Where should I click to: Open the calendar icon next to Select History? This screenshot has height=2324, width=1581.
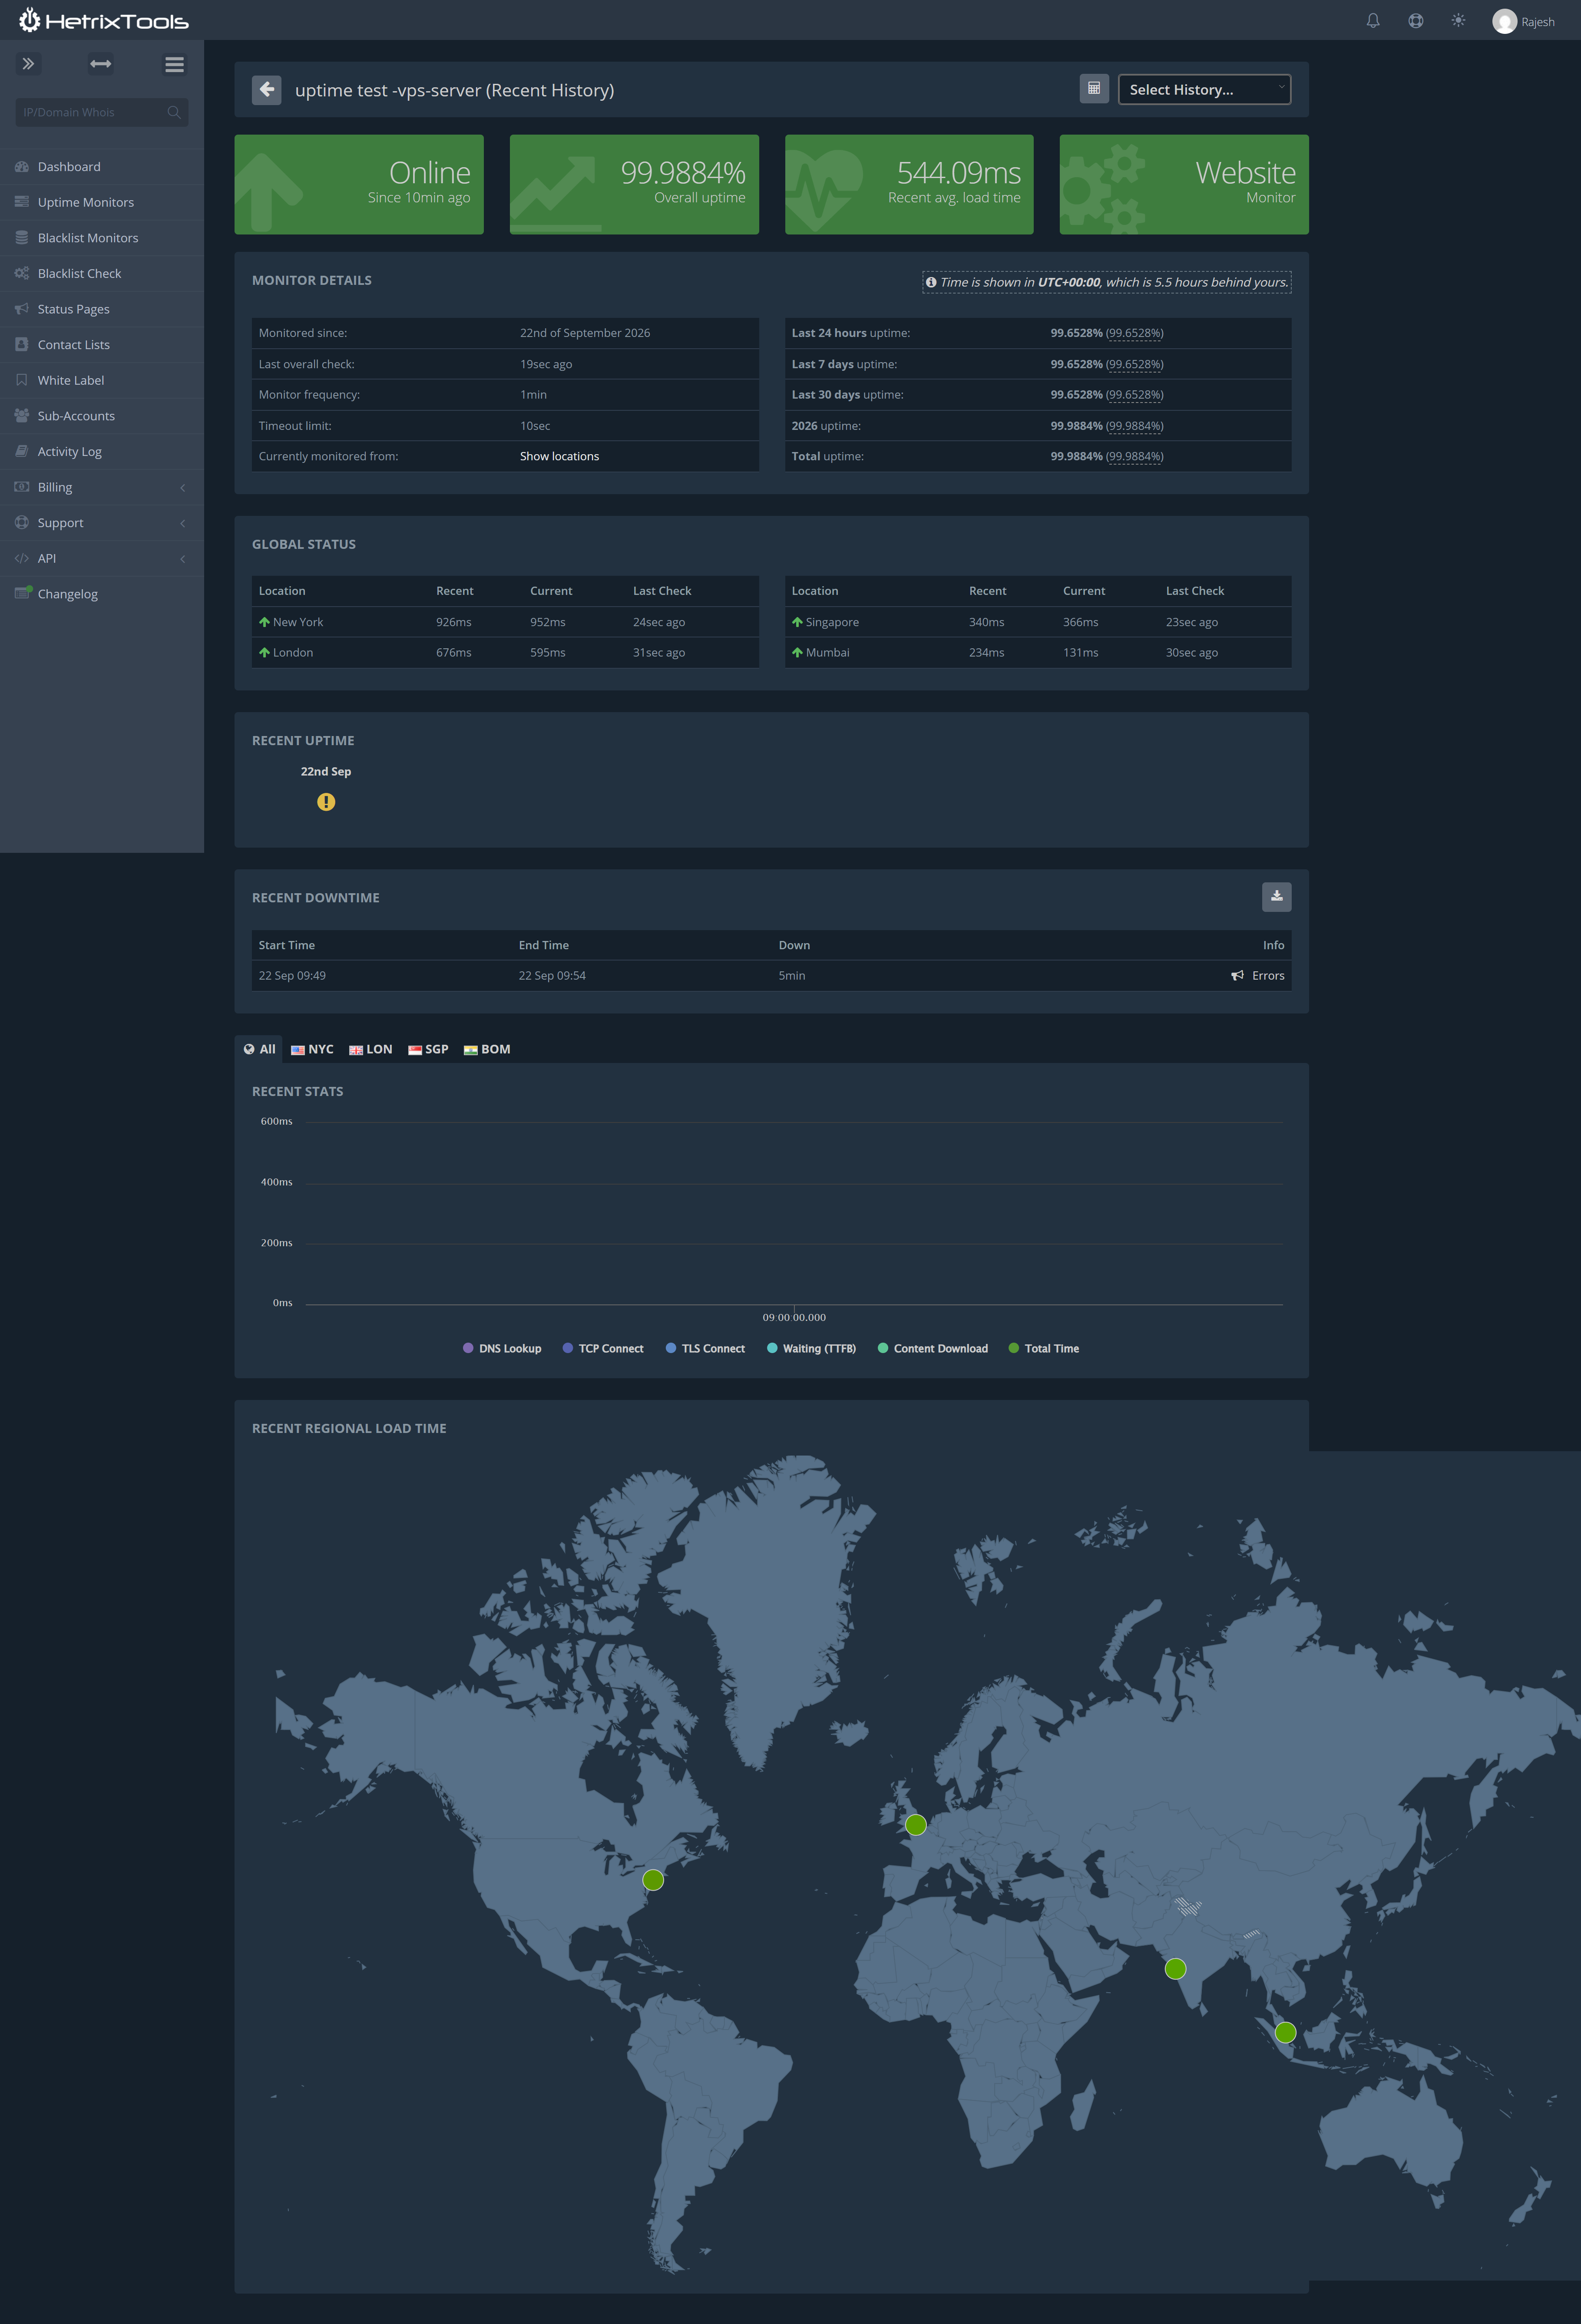point(1094,89)
